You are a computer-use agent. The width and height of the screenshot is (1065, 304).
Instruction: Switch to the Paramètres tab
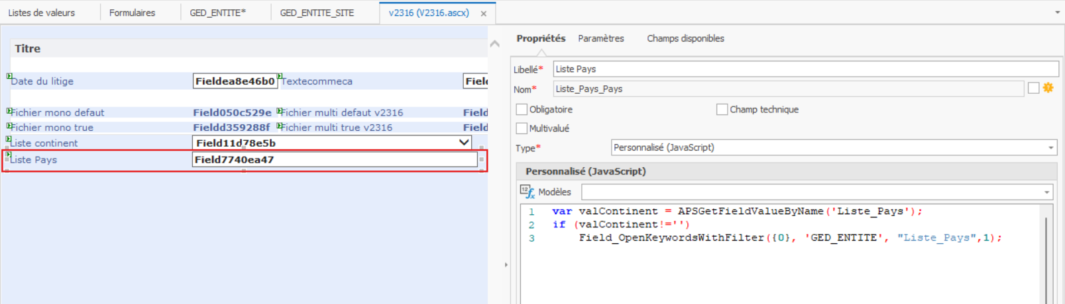600,38
